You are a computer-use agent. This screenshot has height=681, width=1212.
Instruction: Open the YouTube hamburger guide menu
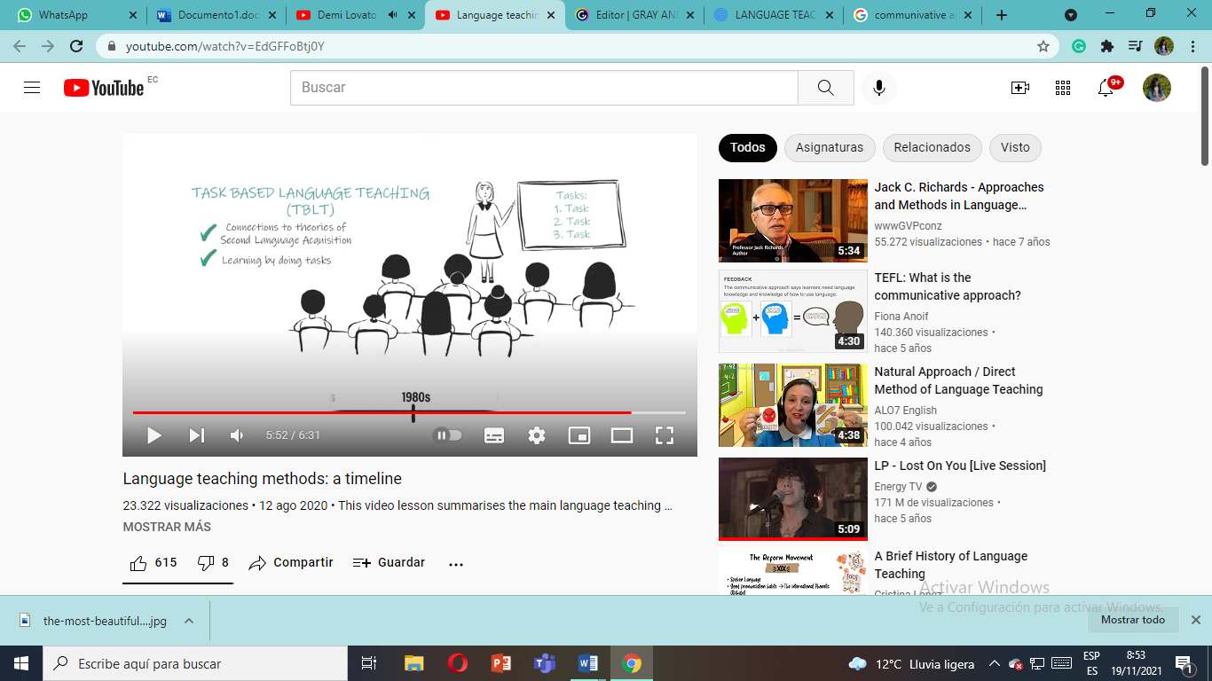pyautogui.click(x=32, y=87)
